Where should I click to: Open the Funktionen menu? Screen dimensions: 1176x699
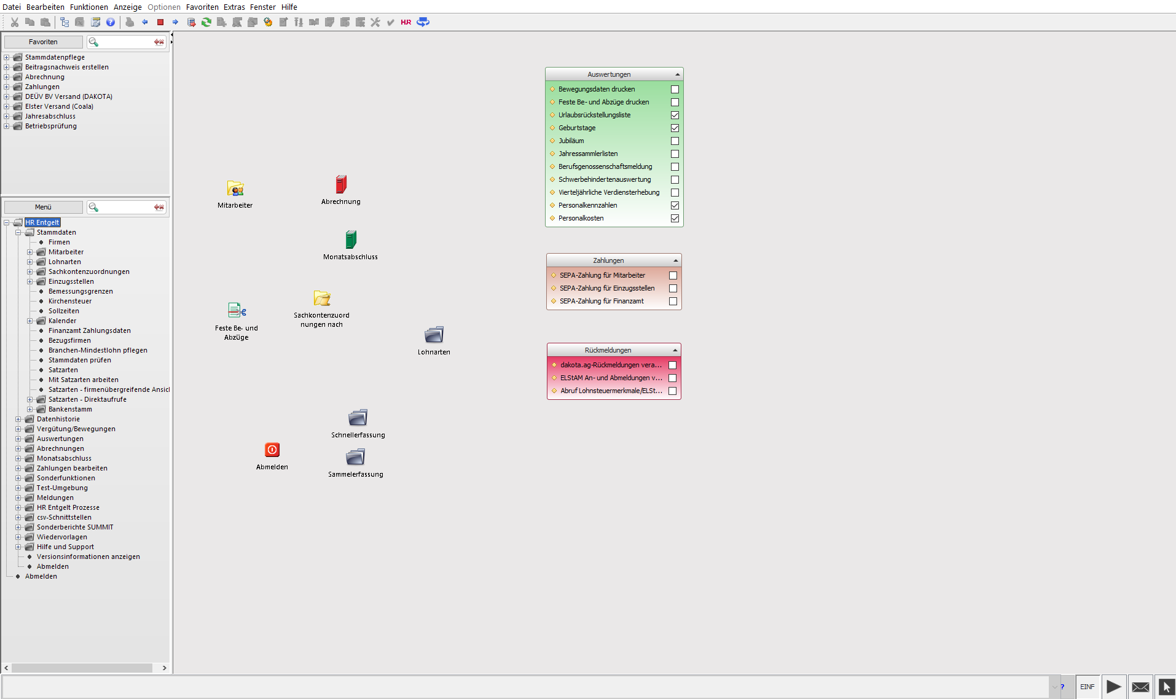[x=88, y=7]
